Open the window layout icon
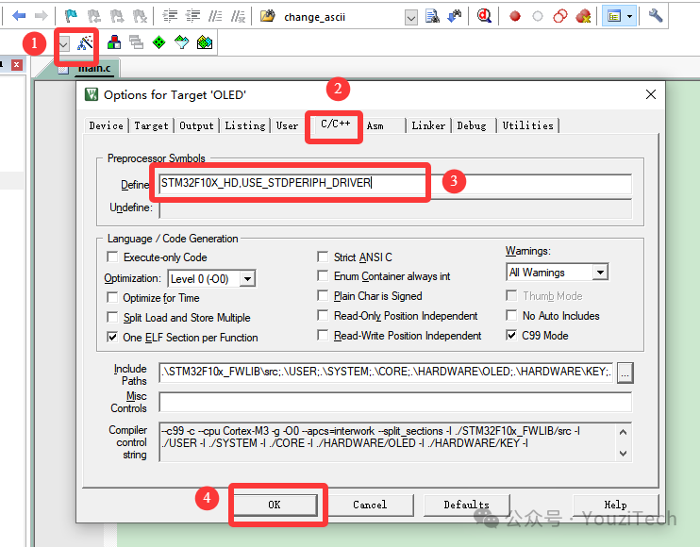The height and width of the screenshot is (547, 700). coord(614,17)
